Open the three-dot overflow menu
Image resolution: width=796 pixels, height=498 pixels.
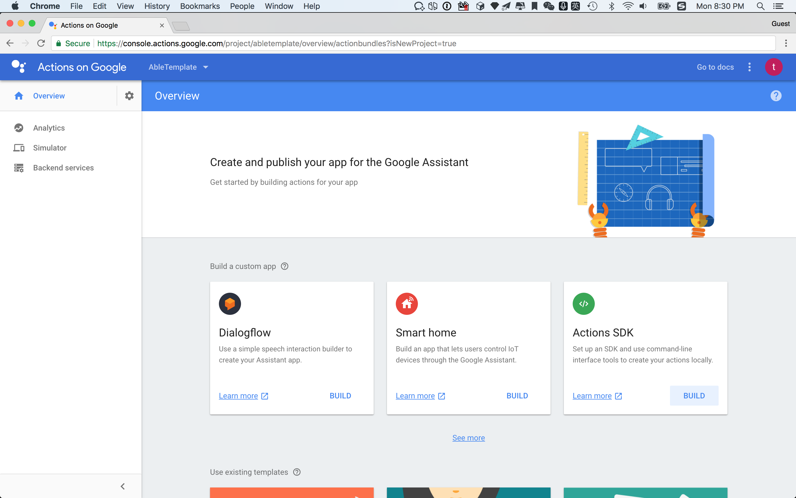tap(749, 67)
